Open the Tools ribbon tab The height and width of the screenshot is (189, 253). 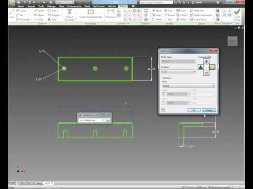pyautogui.click(x=41, y=6)
